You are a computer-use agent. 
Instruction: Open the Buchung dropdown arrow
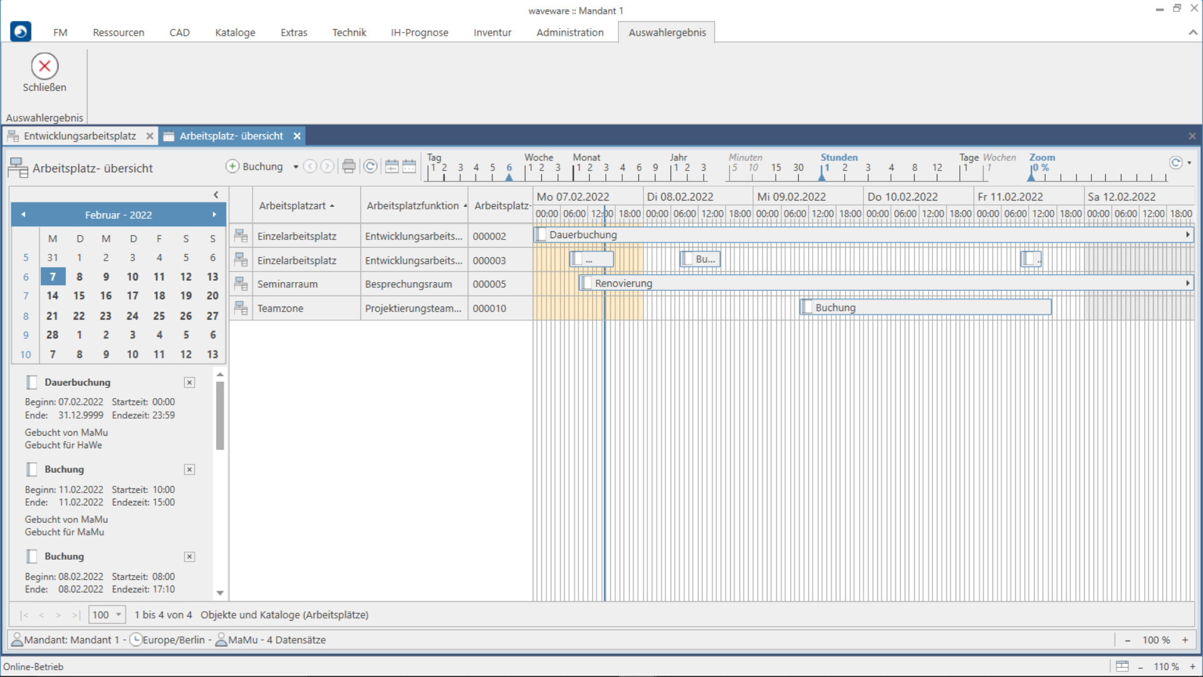(296, 167)
